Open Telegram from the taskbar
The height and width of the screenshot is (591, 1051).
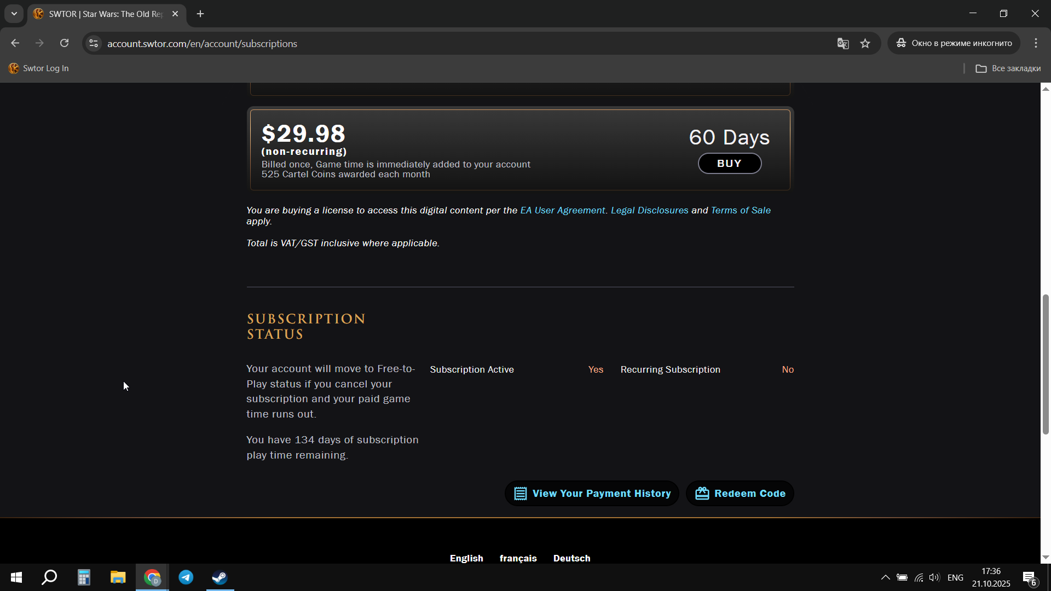point(186,577)
